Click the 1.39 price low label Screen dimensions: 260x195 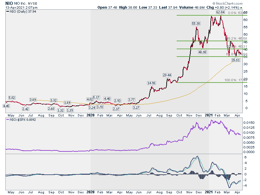click(x=70, y=110)
